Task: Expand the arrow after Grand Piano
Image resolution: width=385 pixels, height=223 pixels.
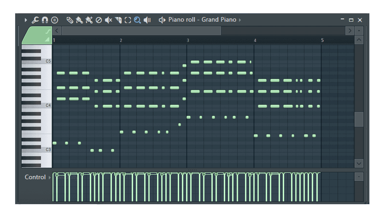Action: (x=240, y=20)
